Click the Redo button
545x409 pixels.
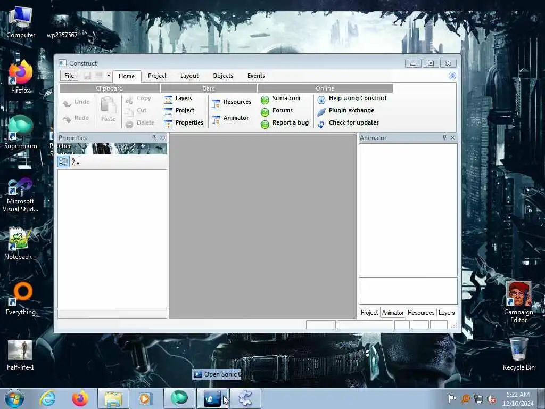pos(76,118)
